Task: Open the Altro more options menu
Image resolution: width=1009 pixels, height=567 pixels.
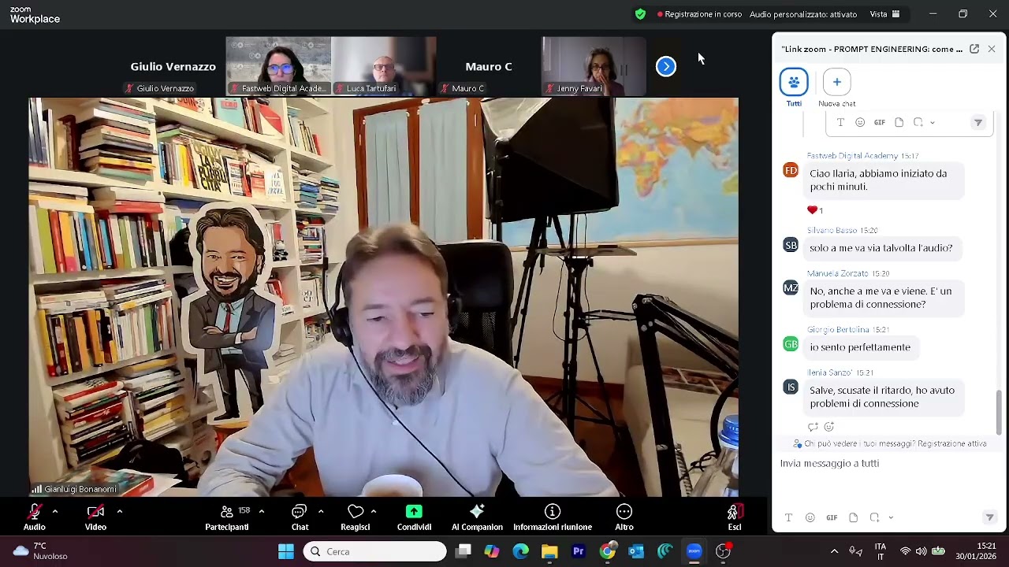Action: tap(624, 517)
